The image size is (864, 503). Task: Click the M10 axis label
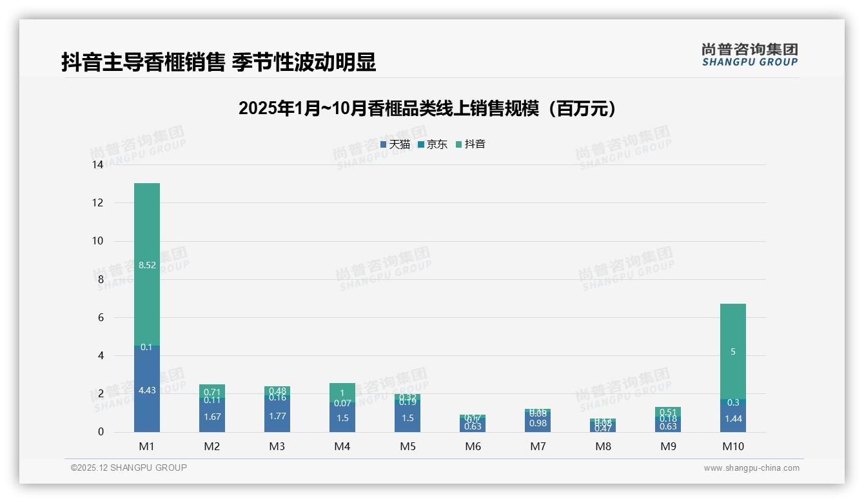click(734, 446)
